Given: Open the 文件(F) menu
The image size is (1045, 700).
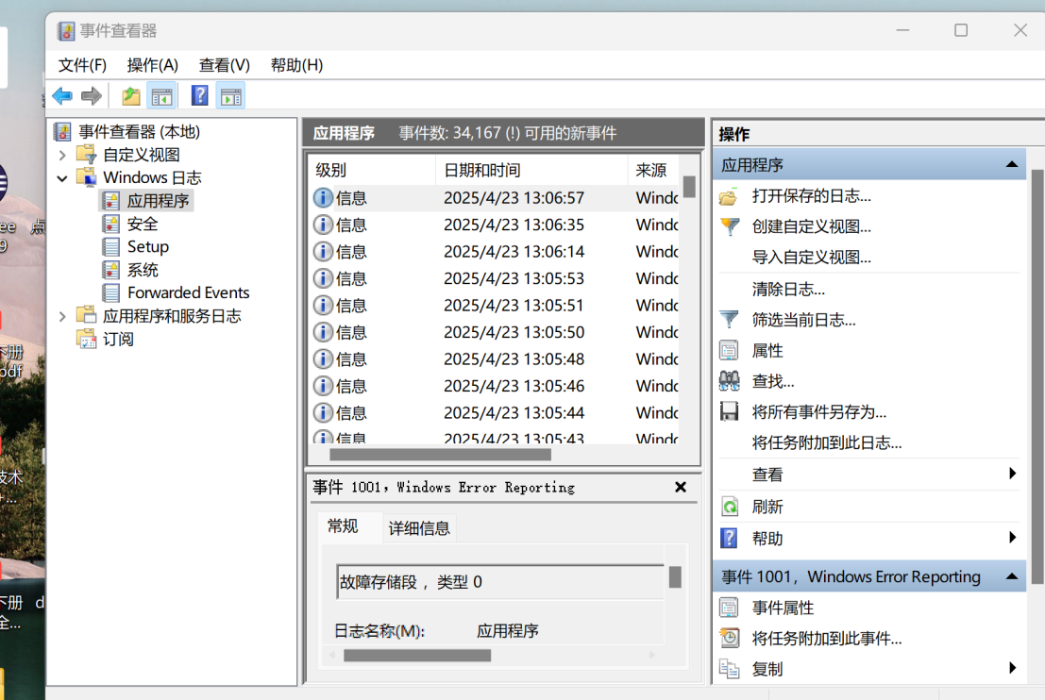Looking at the screenshot, I should (83, 65).
